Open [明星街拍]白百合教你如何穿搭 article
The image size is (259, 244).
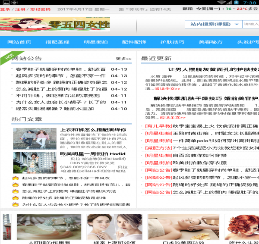tap(186, 155)
